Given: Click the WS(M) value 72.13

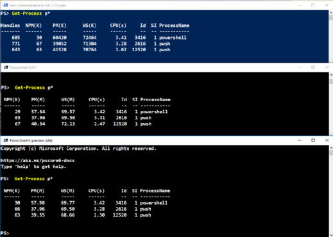Looking at the screenshot, I should click(x=68, y=124).
